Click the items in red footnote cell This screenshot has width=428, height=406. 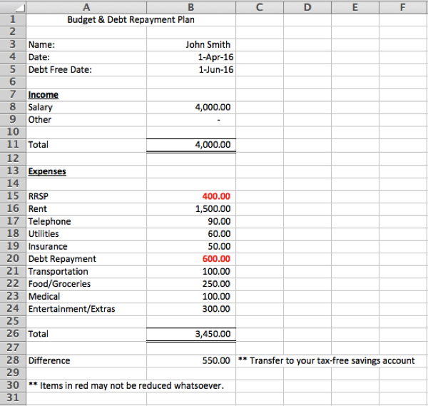tap(126, 385)
